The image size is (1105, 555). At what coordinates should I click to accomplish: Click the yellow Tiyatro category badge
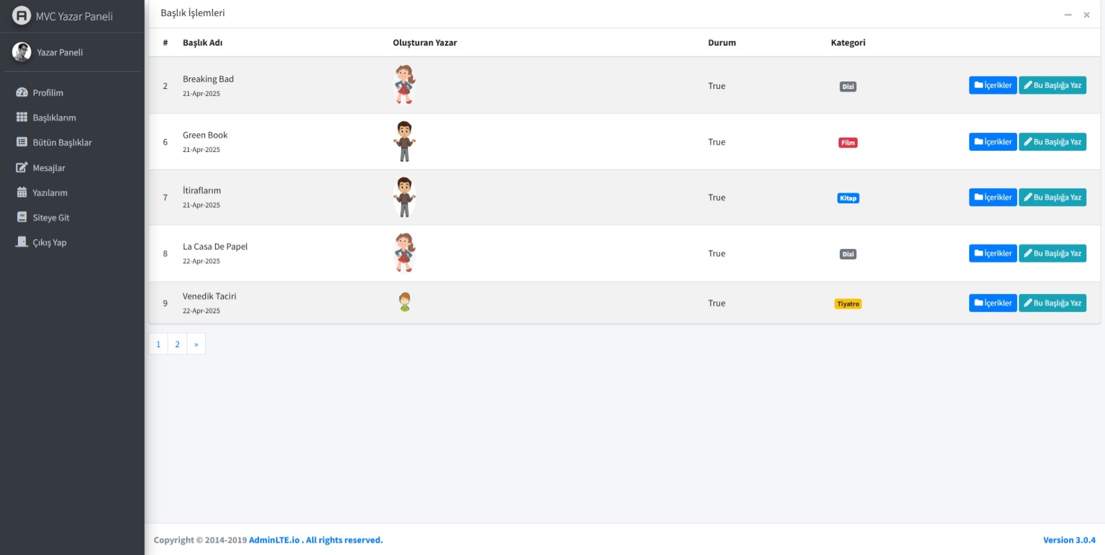pyautogui.click(x=848, y=304)
